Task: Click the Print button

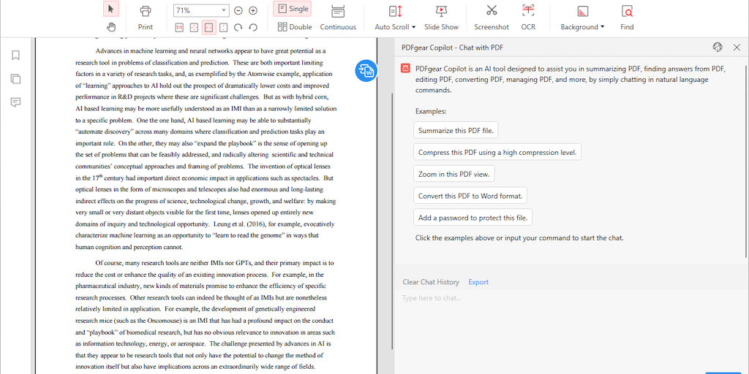Action: pyautogui.click(x=146, y=18)
